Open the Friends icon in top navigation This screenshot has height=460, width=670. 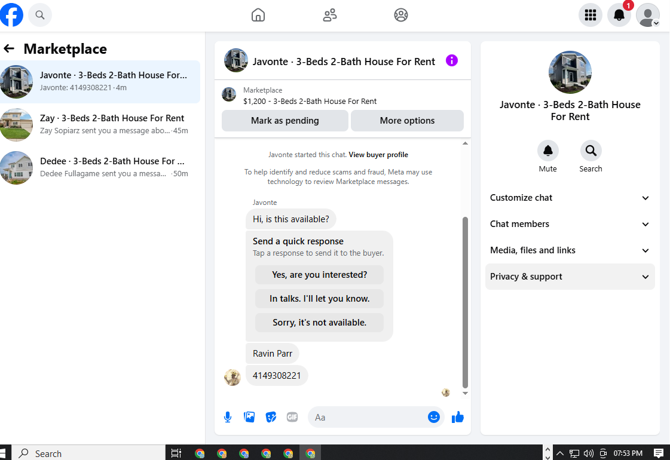pyautogui.click(x=329, y=15)
